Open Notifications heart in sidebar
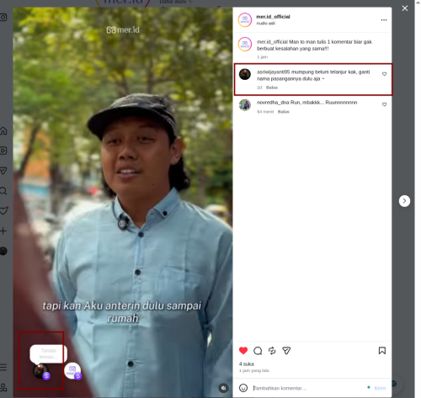421x398 pixels. click(x=3, y=210)
